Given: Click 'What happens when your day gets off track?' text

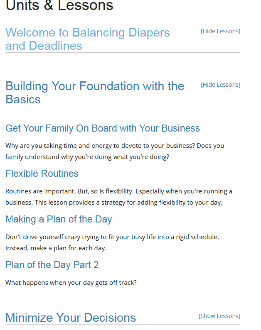Looking at the screenshot, I should pos(71,283).
